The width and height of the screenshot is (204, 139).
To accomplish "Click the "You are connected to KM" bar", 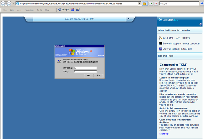I will [79, 19].
